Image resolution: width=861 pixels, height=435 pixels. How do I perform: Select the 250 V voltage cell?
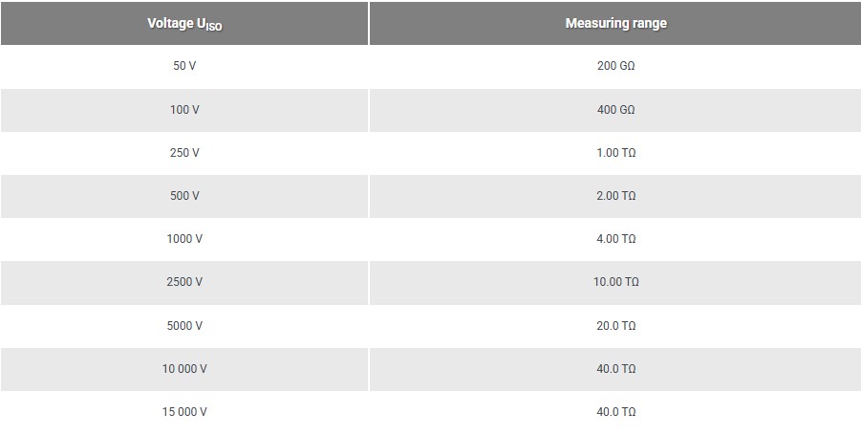[184, 153]
